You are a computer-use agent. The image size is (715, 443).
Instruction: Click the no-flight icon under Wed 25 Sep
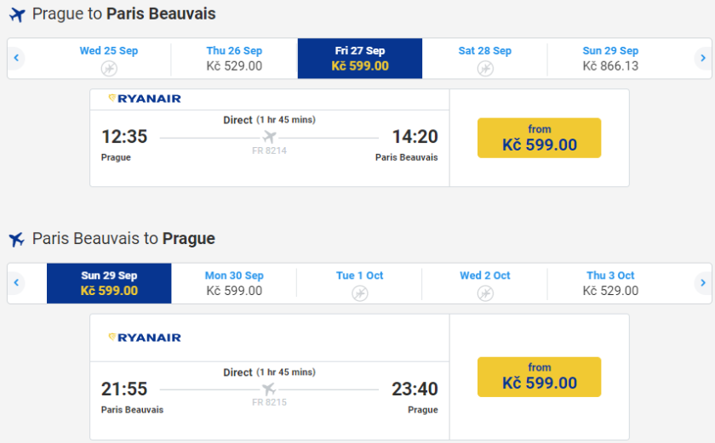(109, 68)
